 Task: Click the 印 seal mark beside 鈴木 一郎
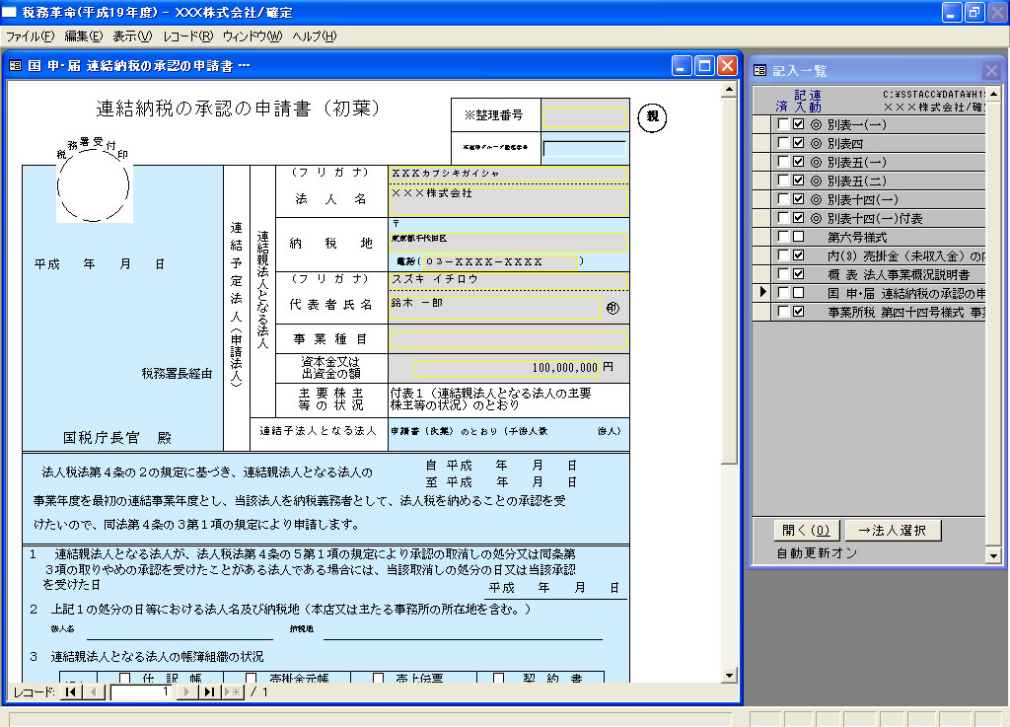(613, 308)
